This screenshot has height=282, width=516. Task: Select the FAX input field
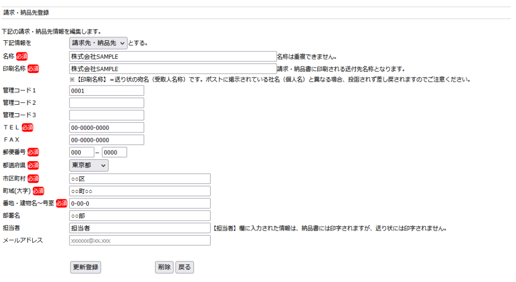coord(107,140)
